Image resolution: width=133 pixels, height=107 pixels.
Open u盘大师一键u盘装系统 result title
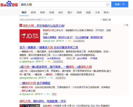click(x=56, y=67)
